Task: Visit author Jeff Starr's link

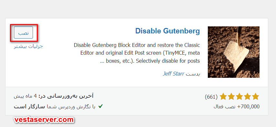Action: click(x=173, y=74)
